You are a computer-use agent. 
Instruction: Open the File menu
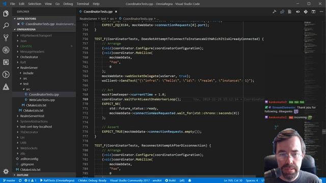pos(13,4)
